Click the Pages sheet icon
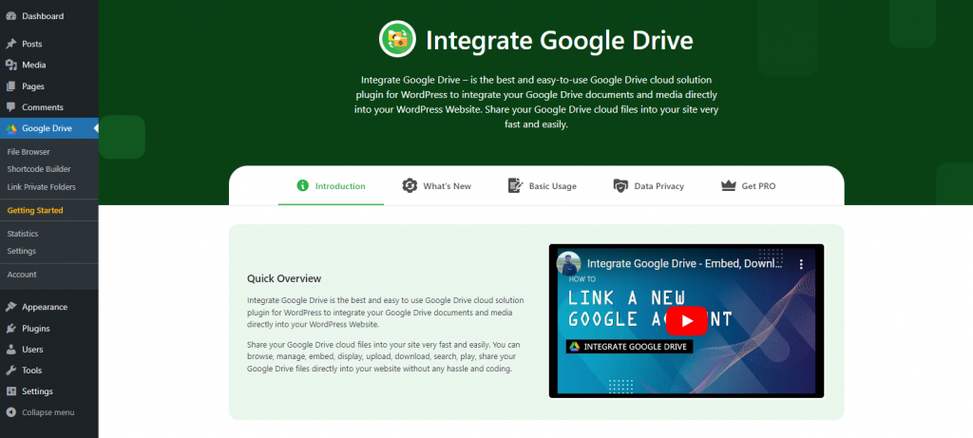The width and height of the screenshot is (973, 438). pos(10,86)
